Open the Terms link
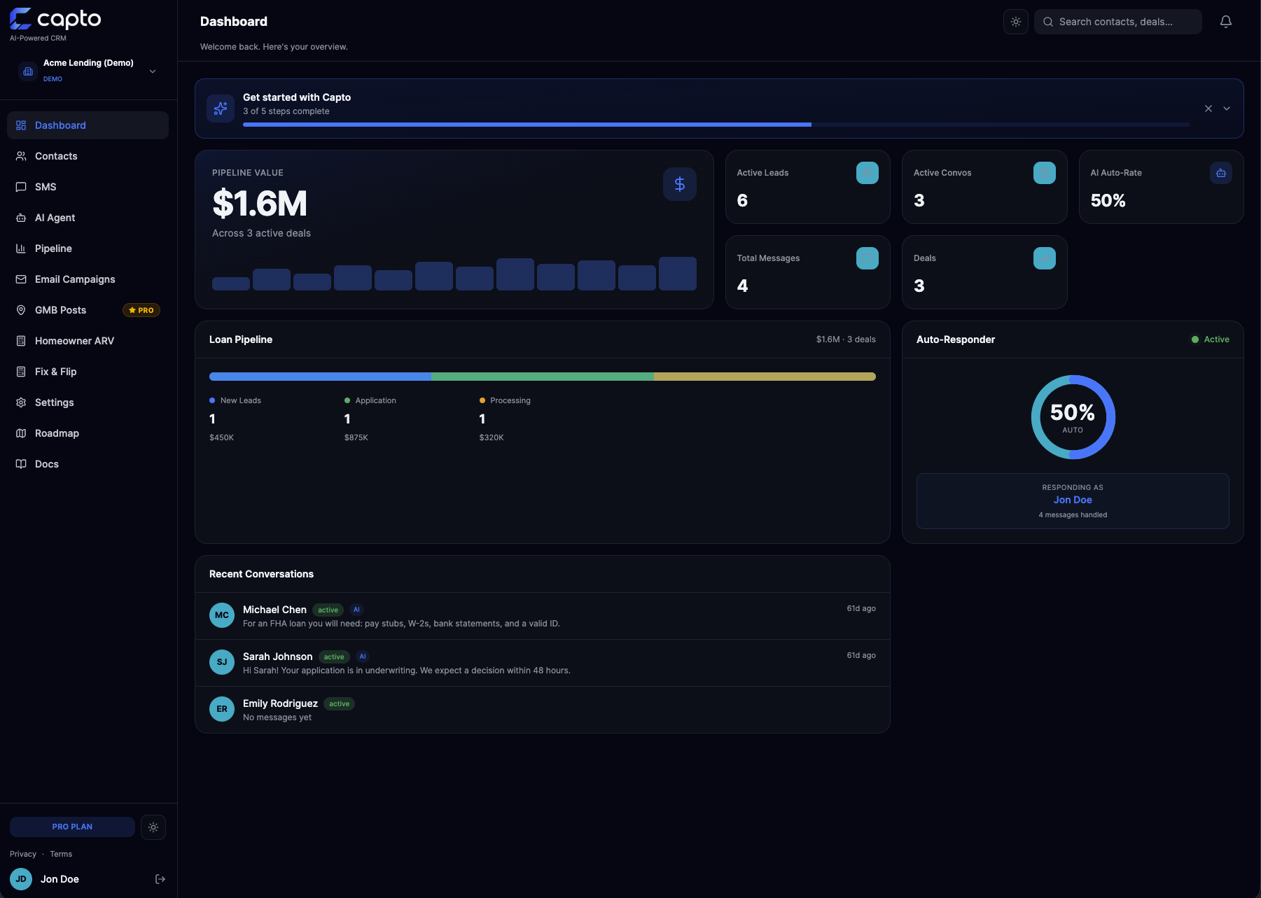Viewport: 1261px width, 898px height. coord(61,854)
